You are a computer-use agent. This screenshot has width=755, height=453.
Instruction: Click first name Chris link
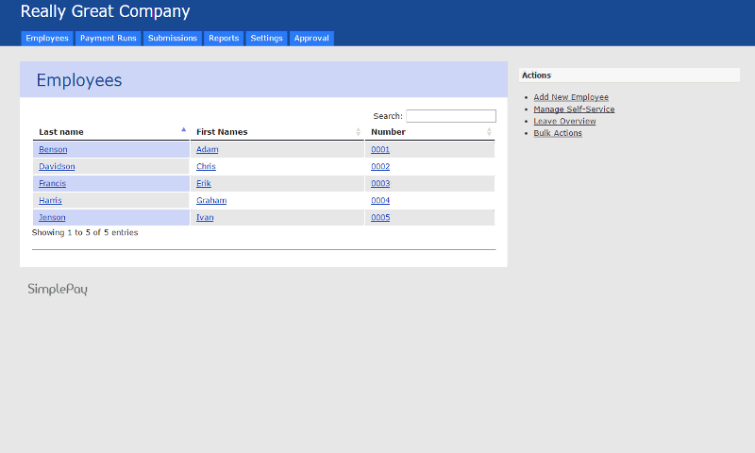pyautogui.click(x=206, y=166)
